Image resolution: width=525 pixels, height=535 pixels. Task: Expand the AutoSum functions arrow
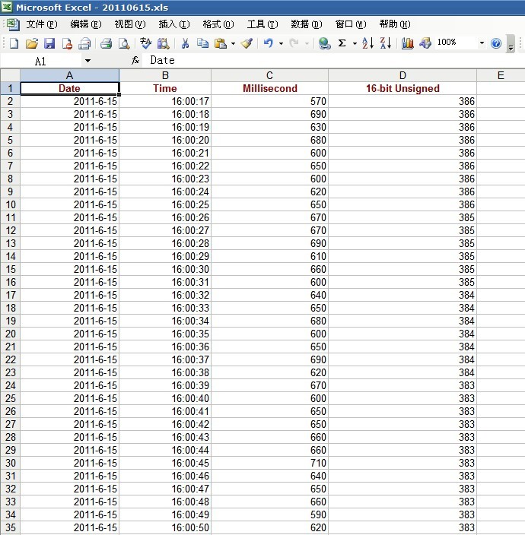click(355, 43)
